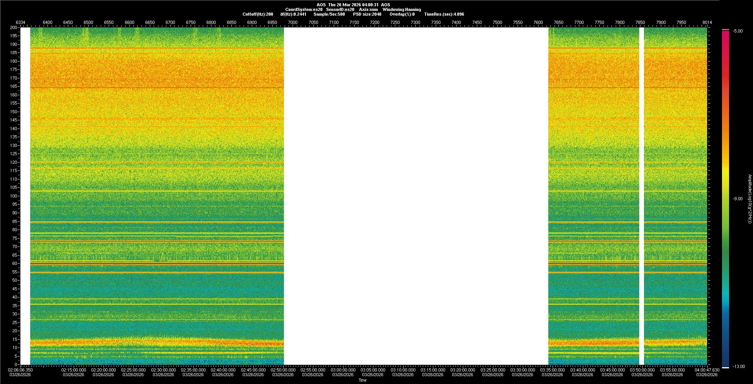The height and width of the screenshot is (384, 753).
Task: Click the SensorID:es20 header label
Action: 340,9
